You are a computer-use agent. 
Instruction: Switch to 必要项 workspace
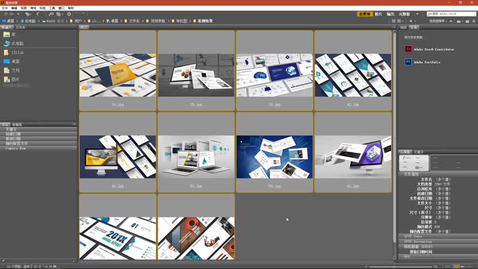tap(365, 14)
